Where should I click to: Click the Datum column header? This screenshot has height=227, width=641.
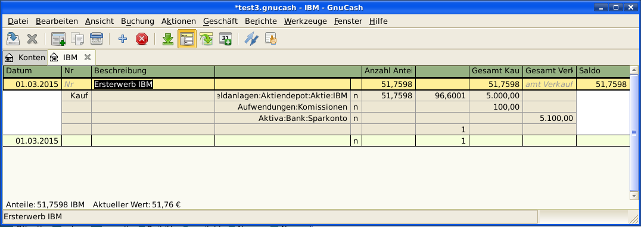[32, 71]
